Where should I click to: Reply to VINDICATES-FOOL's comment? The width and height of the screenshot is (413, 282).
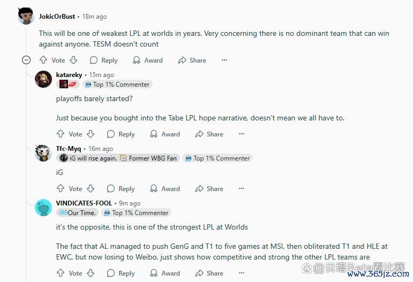click(121, 273)
